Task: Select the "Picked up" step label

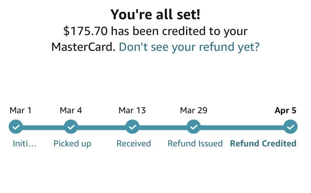Action: [72, 144]
